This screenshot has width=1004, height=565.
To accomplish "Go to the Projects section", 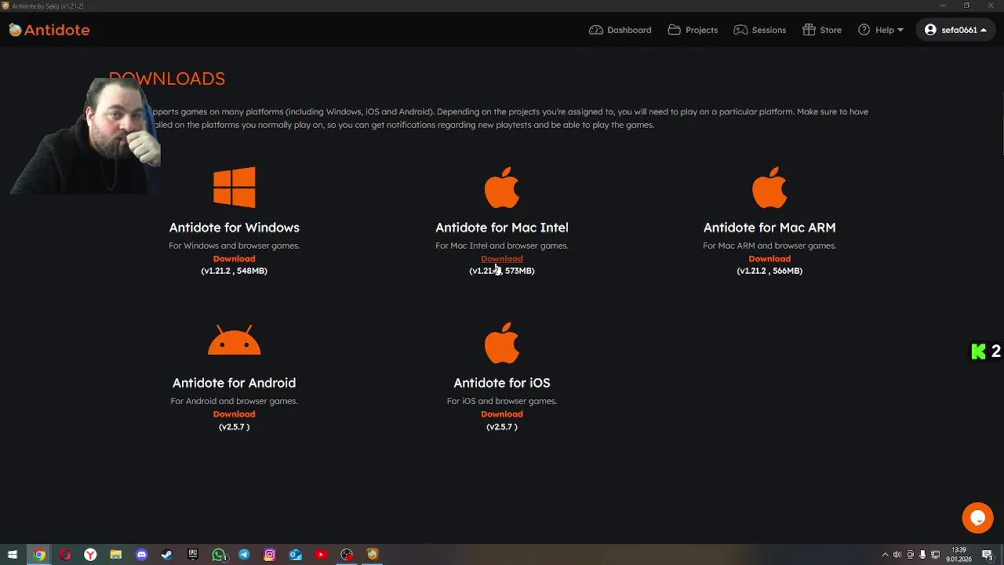I will click(693, 30).
